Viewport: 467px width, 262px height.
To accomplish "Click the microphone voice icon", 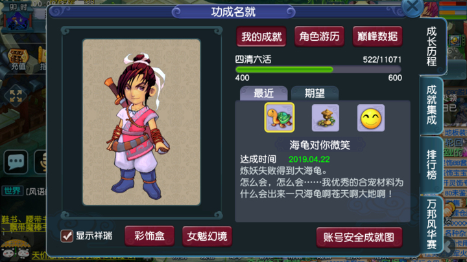I will click(x=42, y=162).
